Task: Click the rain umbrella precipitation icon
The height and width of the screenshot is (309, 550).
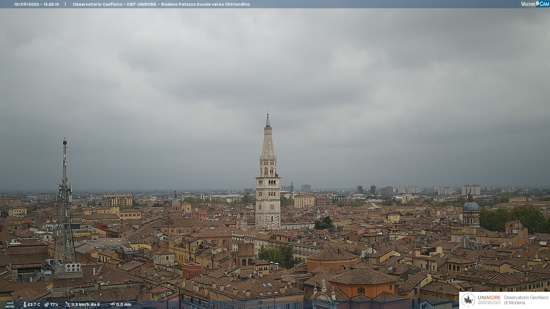Action: coord(113,304)
